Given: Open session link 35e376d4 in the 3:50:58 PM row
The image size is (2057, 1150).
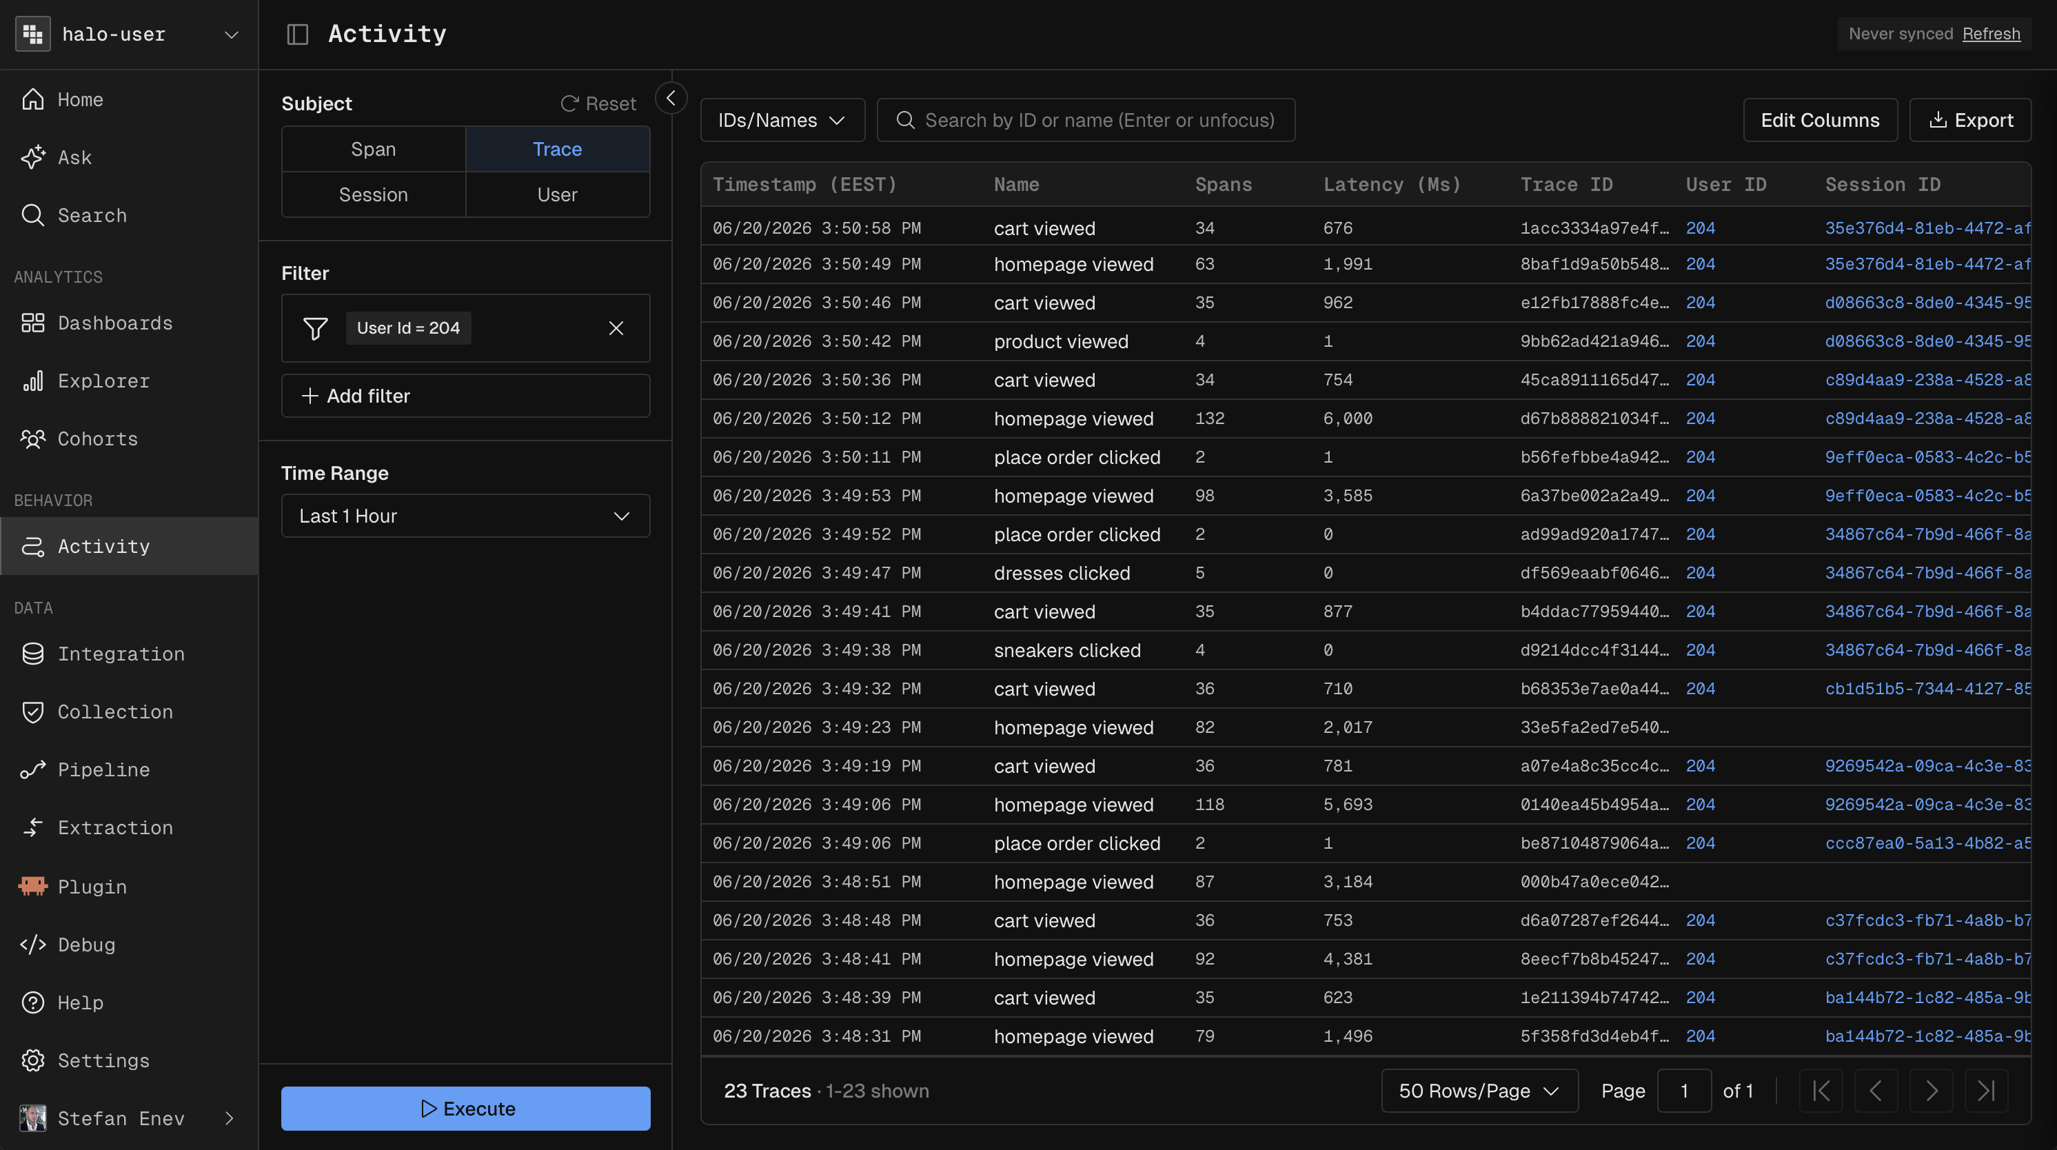Looking at the screenshot, I should [1927, 228].
